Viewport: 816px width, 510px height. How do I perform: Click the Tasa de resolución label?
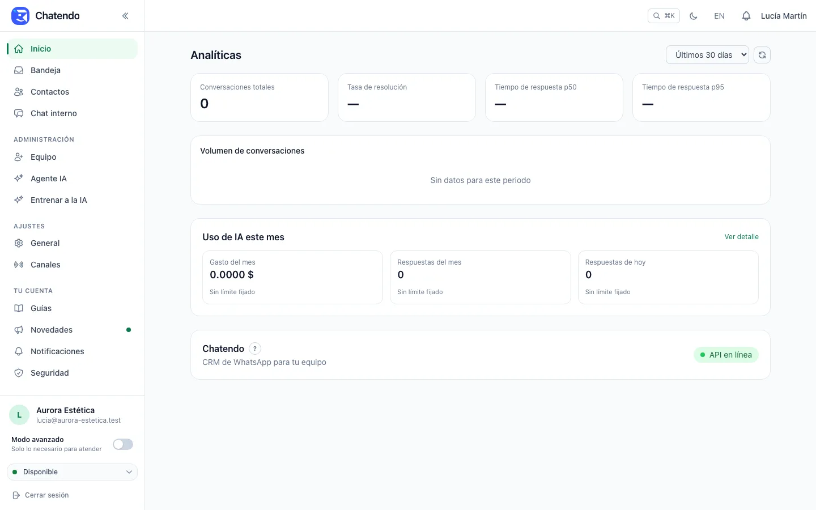[377, 87]
